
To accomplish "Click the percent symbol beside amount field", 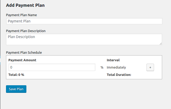I will point(102,67).
